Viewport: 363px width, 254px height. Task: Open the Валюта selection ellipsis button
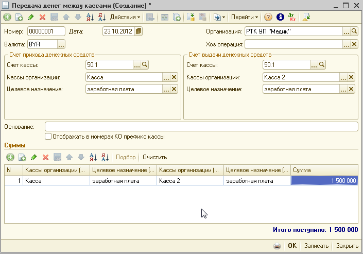pos(61,44)
